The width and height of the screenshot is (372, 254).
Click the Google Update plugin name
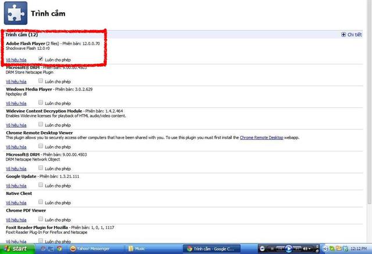[21, 176]
